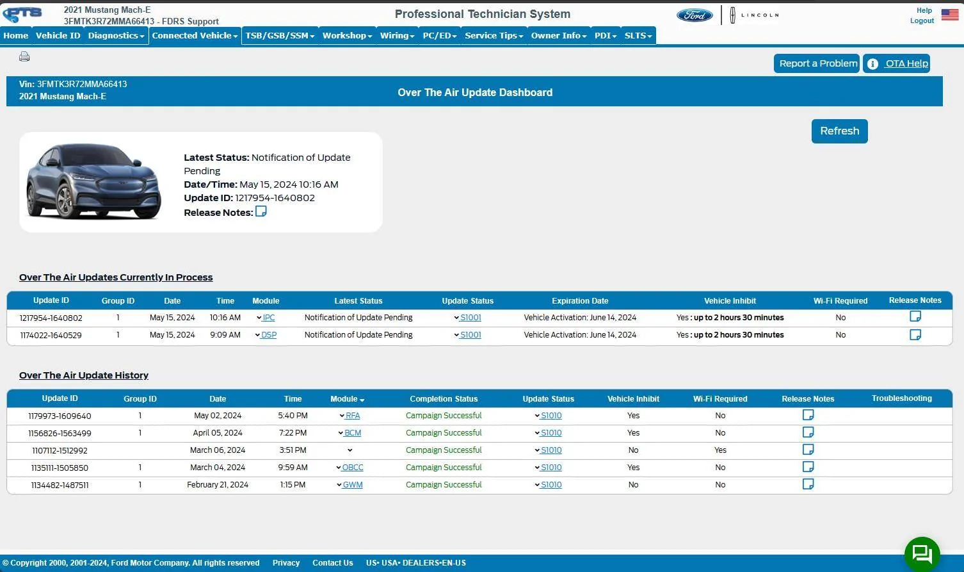Open the Contact Us footer link
This screenshot has width=964, height=572.
[333, 563]
